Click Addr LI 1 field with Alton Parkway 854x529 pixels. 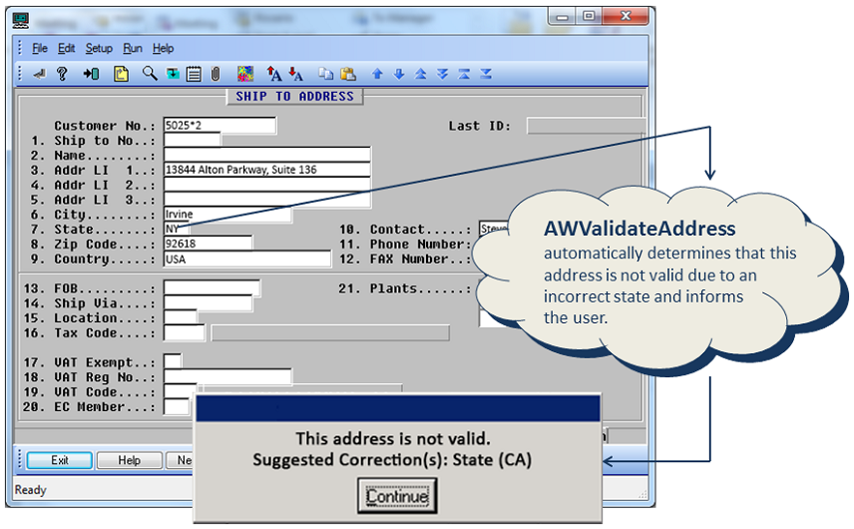267,170
